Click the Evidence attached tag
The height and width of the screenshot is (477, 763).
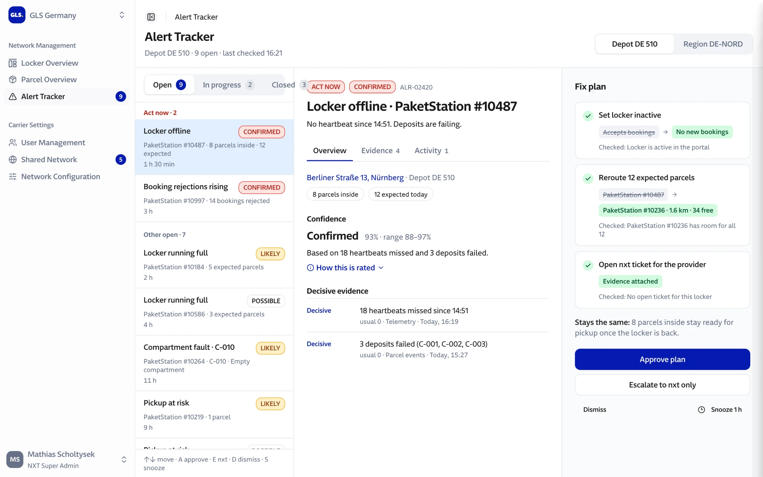[x=630, y=281]
